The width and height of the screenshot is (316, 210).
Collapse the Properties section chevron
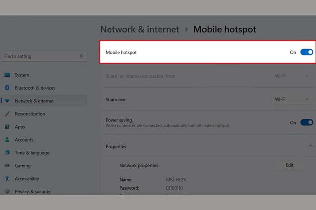click(x=310, y=146)
